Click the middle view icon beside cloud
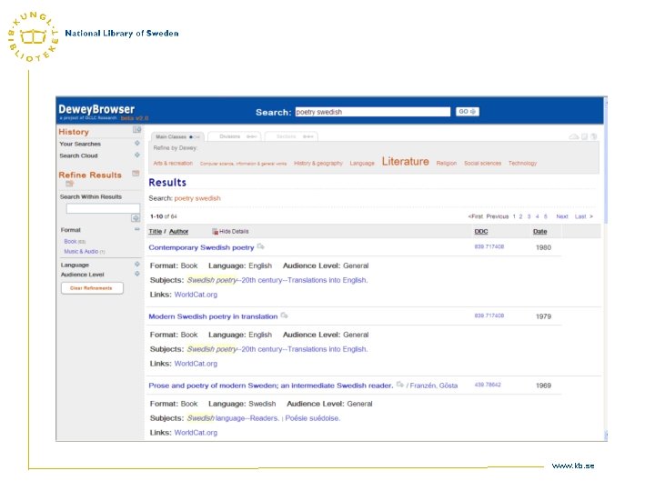655x491 pixels. tap(585, 136)
